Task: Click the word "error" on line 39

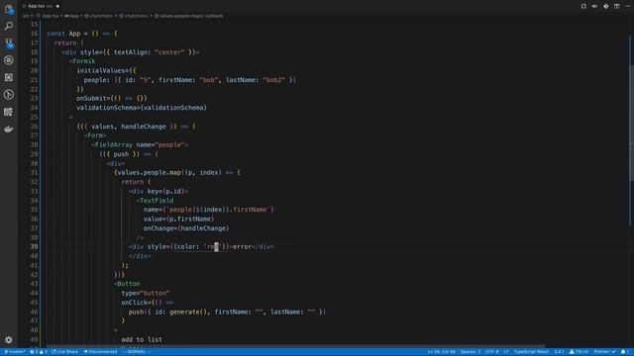Action: [x=242, y=246]
